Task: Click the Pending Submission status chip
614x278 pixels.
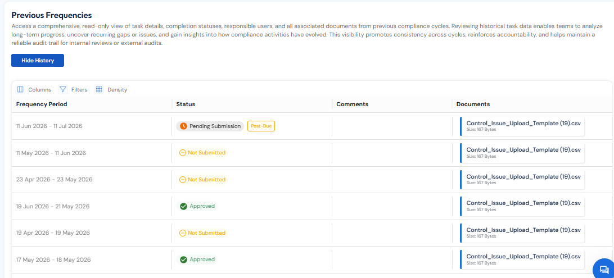Action: pos(210,126)
